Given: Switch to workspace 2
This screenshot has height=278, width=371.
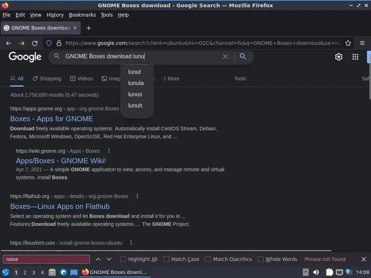Looking at the screenshot, I should point(25,273).
